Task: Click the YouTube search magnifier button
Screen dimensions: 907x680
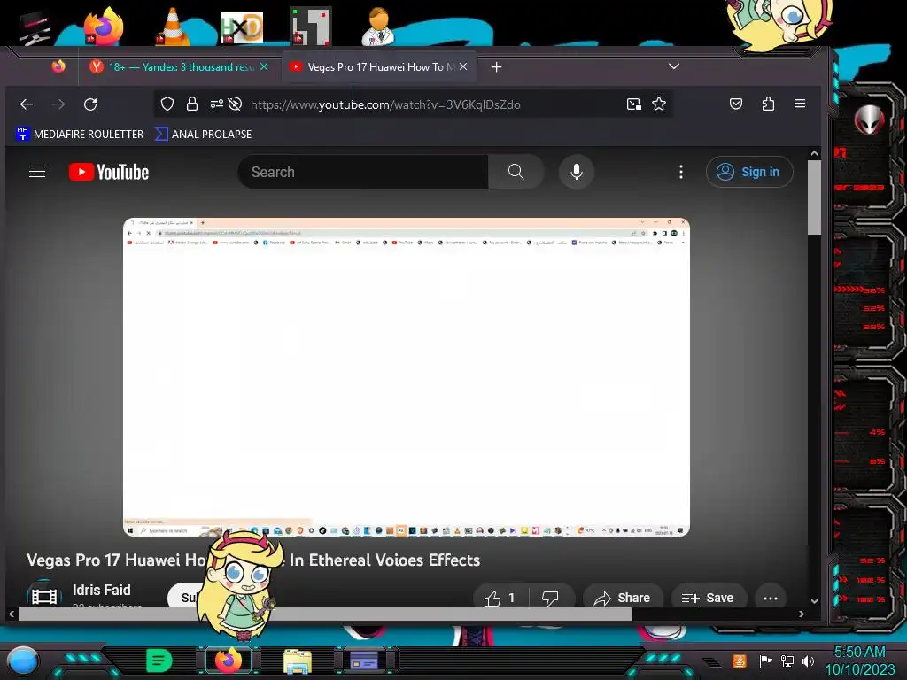Action: click(x=516, y=172)
